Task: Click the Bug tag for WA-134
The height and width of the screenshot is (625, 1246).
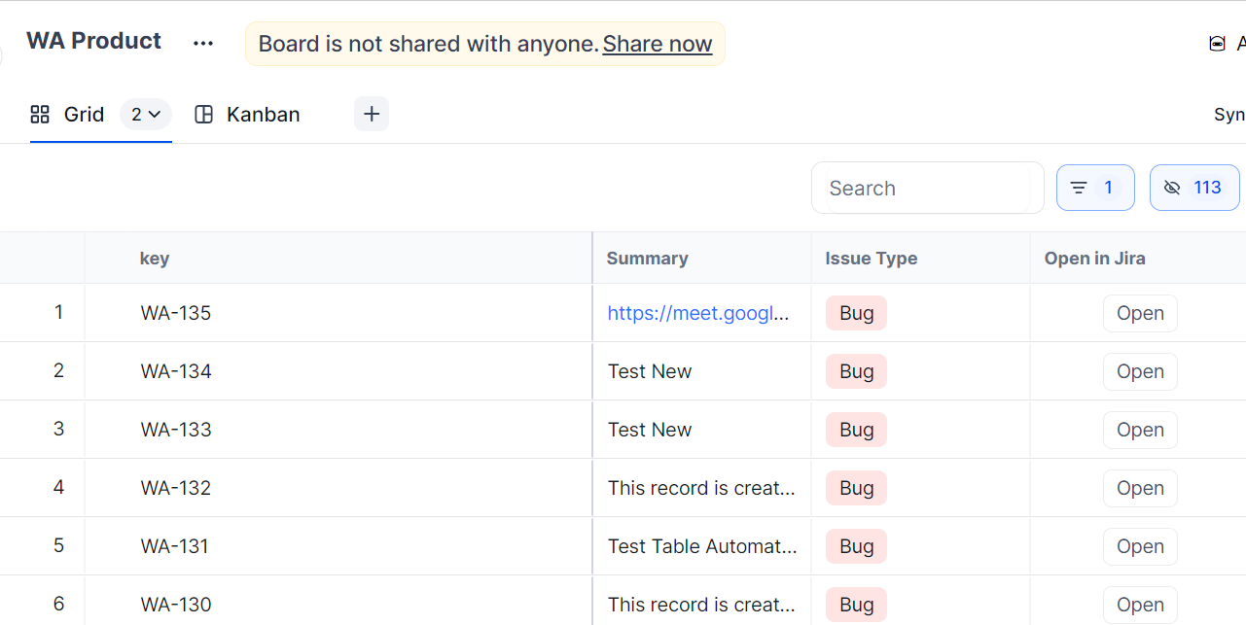Action: tap(856, 371)
